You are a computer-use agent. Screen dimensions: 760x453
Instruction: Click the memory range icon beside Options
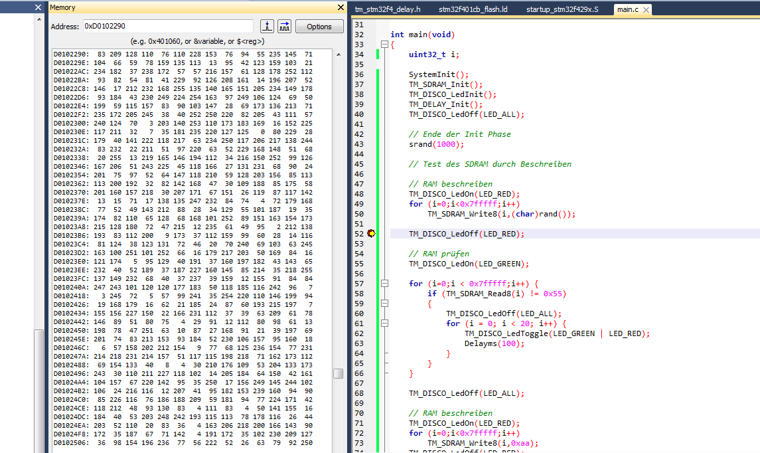(x=284, y=27)
